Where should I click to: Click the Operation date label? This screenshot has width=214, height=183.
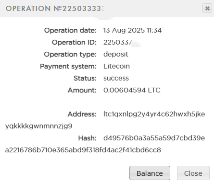click(70, 30)
